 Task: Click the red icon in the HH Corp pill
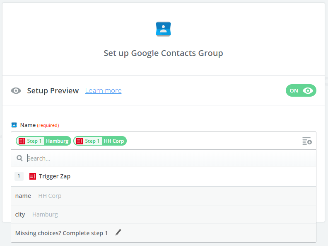(80, 141)
